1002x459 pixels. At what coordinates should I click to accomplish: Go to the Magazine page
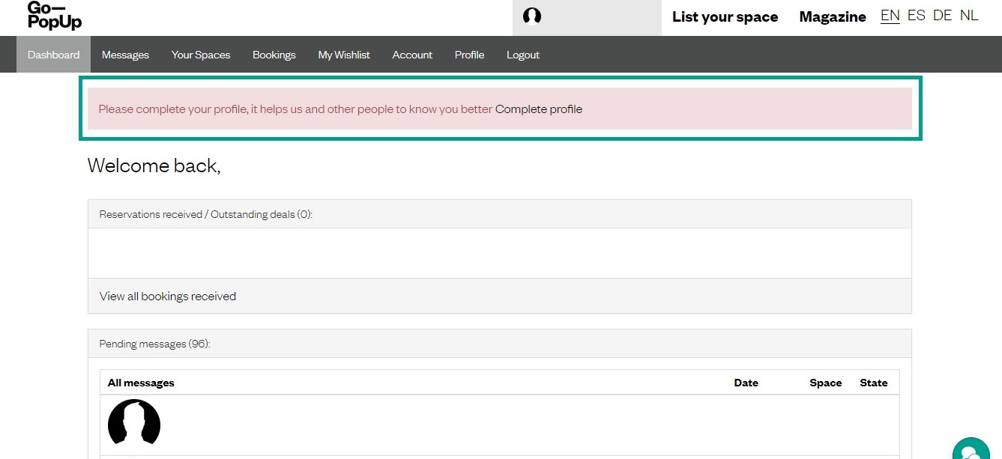click(x=832, y=16)
